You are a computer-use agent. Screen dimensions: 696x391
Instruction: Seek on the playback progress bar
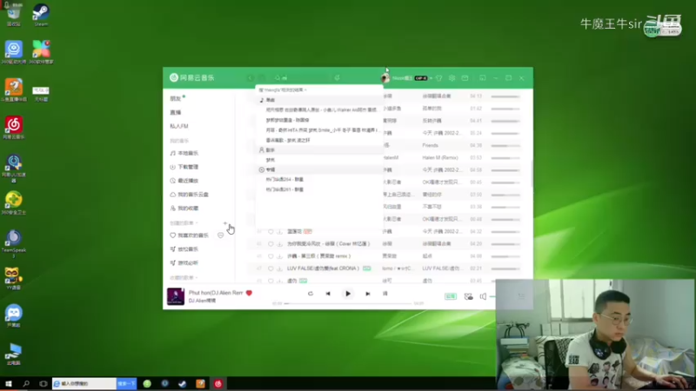(349, 303)
